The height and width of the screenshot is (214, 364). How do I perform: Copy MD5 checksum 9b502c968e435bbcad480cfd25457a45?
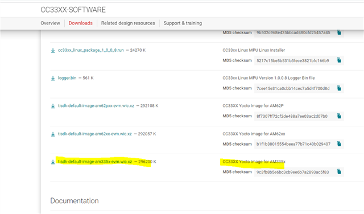[339, 32]
